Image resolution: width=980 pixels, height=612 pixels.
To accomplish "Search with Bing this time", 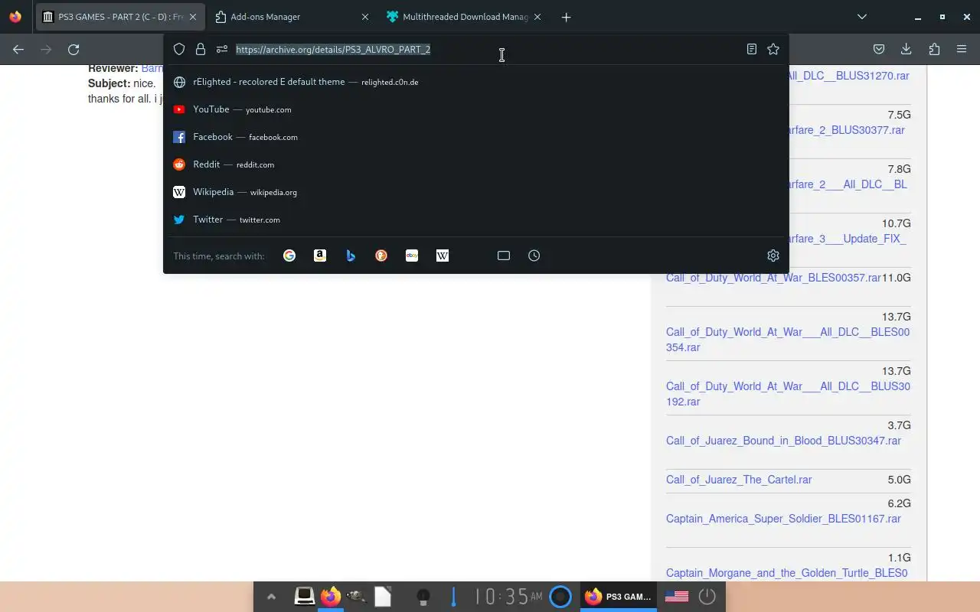I will click(x=351, y=256).
